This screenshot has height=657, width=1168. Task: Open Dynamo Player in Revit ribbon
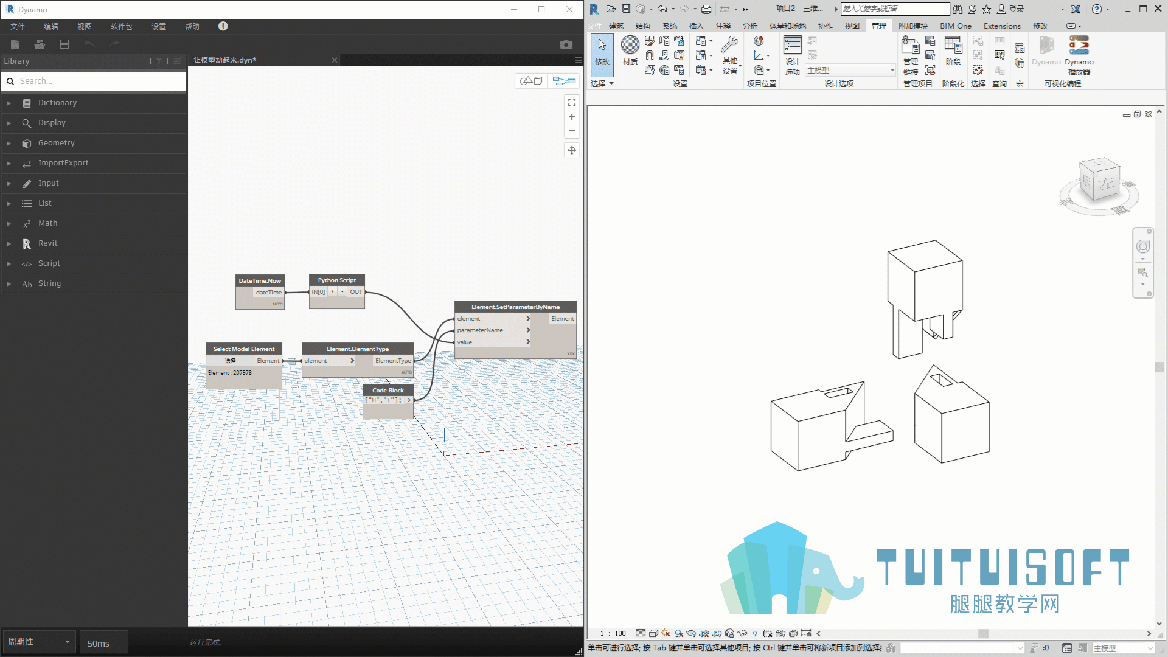coord(1079,55)
